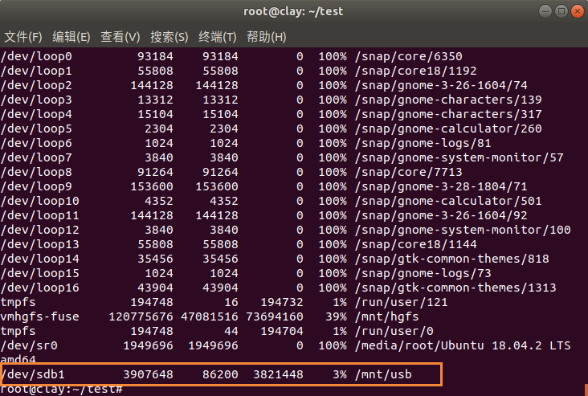Click mount path /snap/gtk-common-themes/818
This screenshot has height=396, width=588.
(x=452, y=259)
